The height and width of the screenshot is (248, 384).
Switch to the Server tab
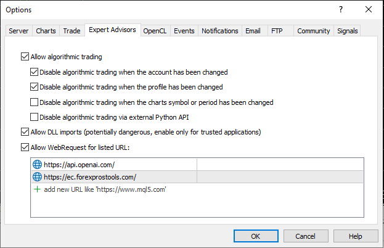(x=18, y=31)
